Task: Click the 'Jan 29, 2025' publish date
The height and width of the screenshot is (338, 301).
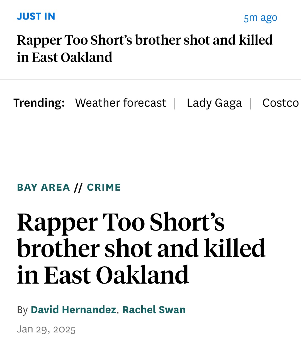Action: pyautogui.click(x=46, y=329)
